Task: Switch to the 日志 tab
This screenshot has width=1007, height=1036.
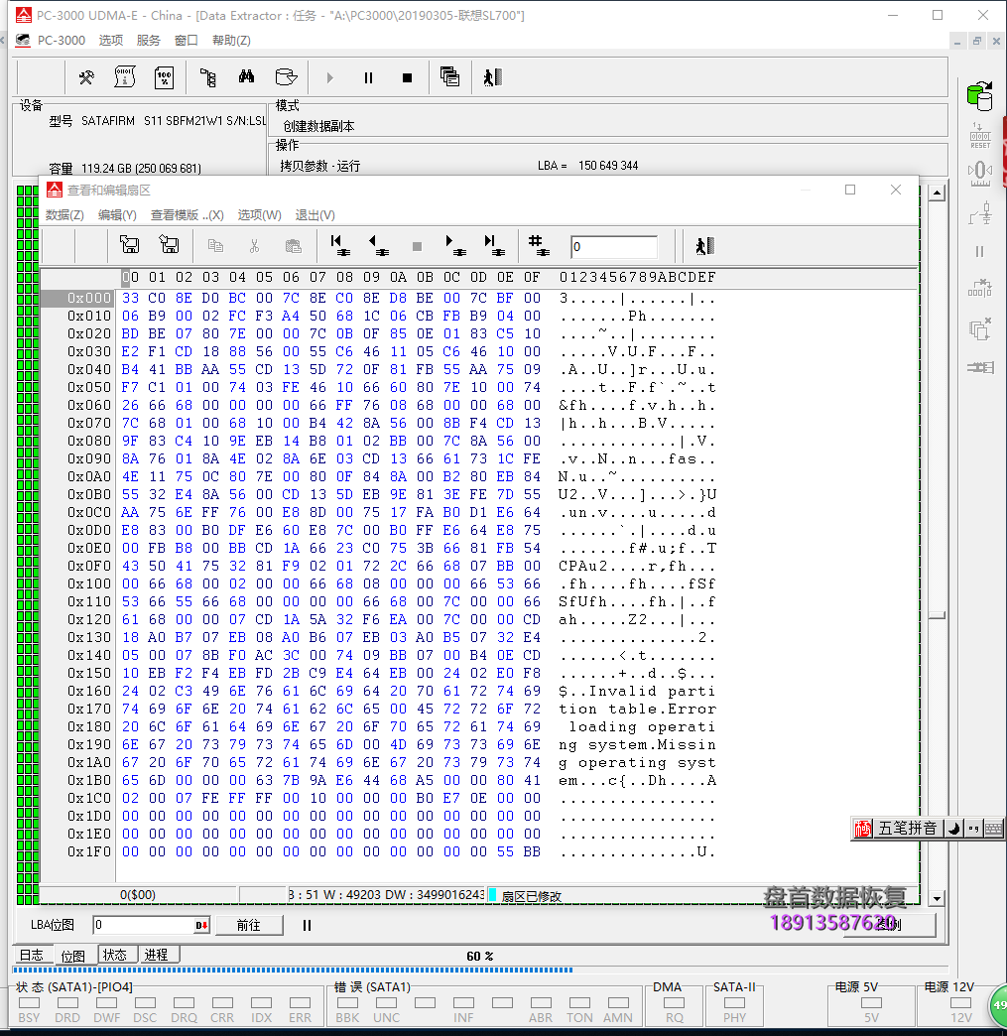Action: coord(32,955)
